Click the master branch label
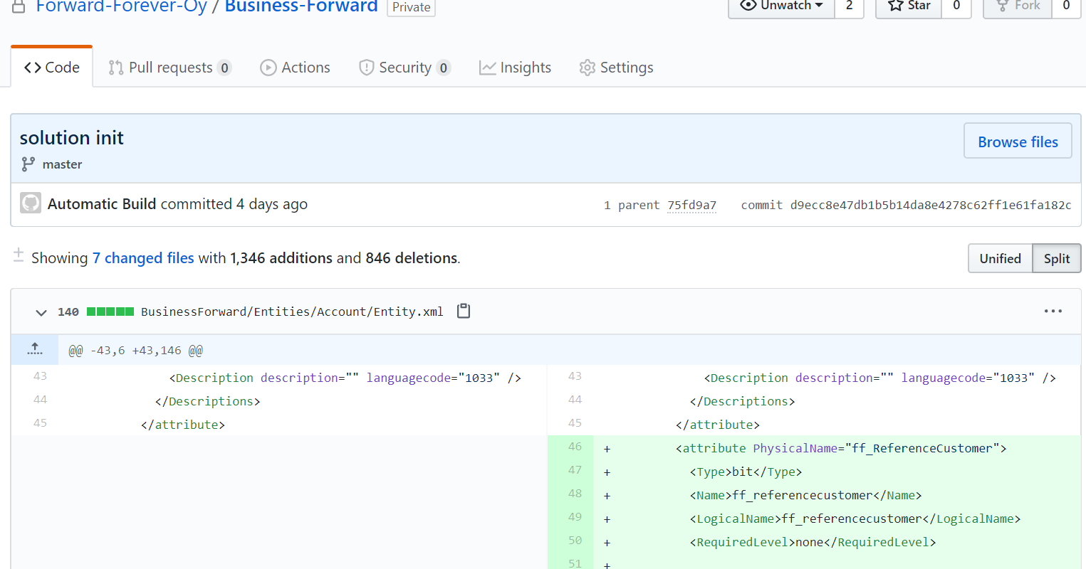 [x=62, y=164]
